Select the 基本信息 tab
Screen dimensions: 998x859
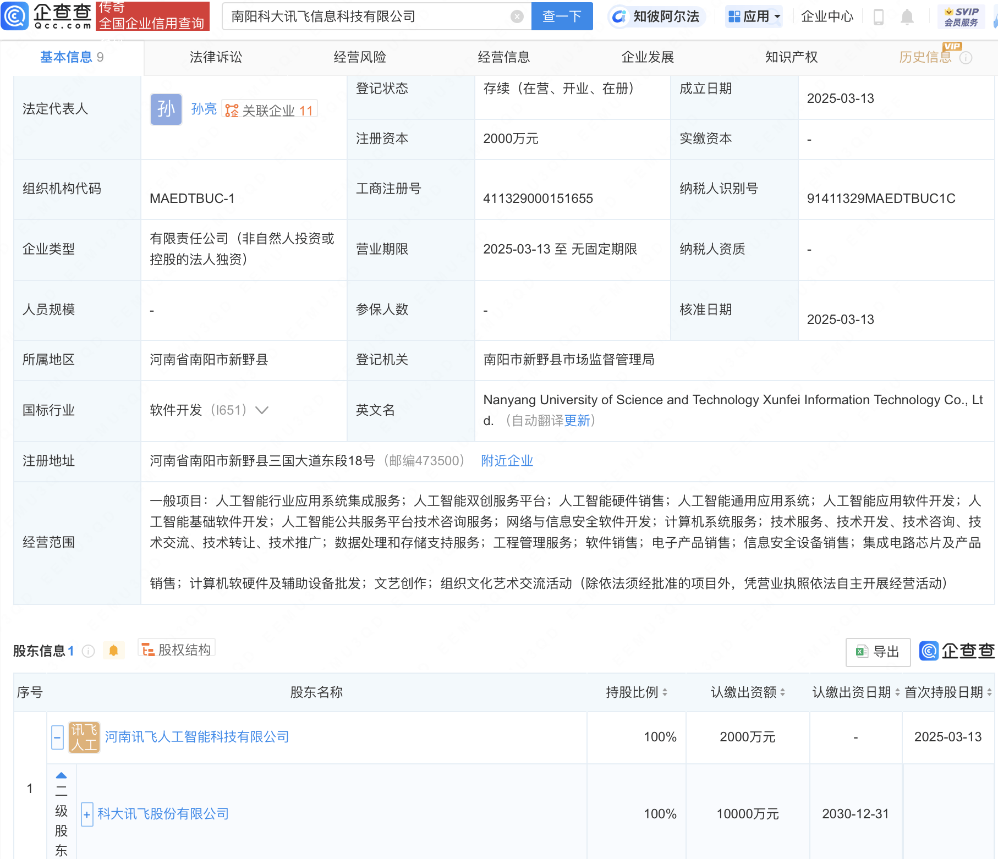[72, 57]
